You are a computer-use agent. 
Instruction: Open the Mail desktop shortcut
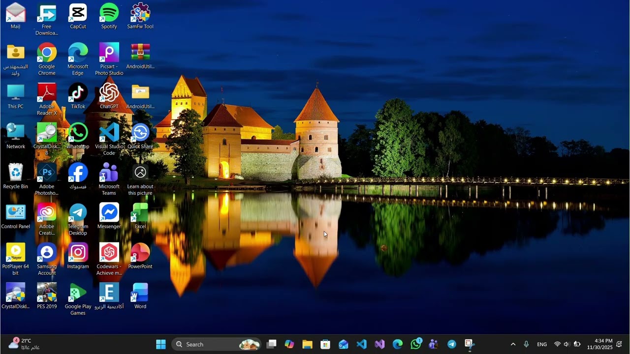[x=15, y=16]
